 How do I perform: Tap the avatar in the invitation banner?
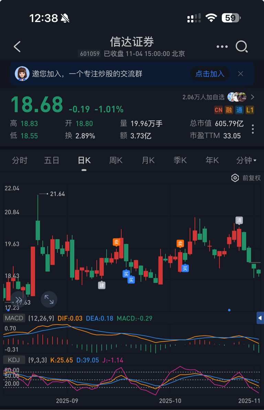(x=22, y=73)
